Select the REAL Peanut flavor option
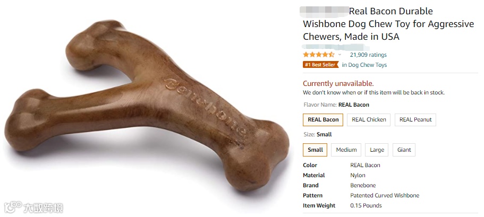The width and height of the screenshot is (484, 217). pos(415,119)
